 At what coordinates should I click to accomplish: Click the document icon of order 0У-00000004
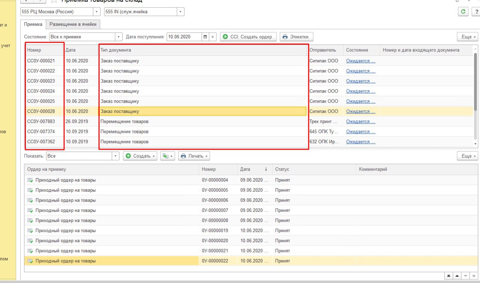pyautogui.click(x=30, y=180)
